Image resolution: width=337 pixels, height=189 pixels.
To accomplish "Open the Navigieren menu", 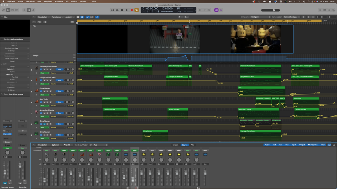I will click(48, 1).
